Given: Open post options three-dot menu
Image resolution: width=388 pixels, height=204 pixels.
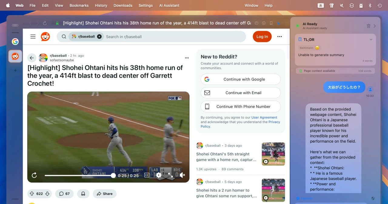Looking at the screenshot, I should 187,58.
